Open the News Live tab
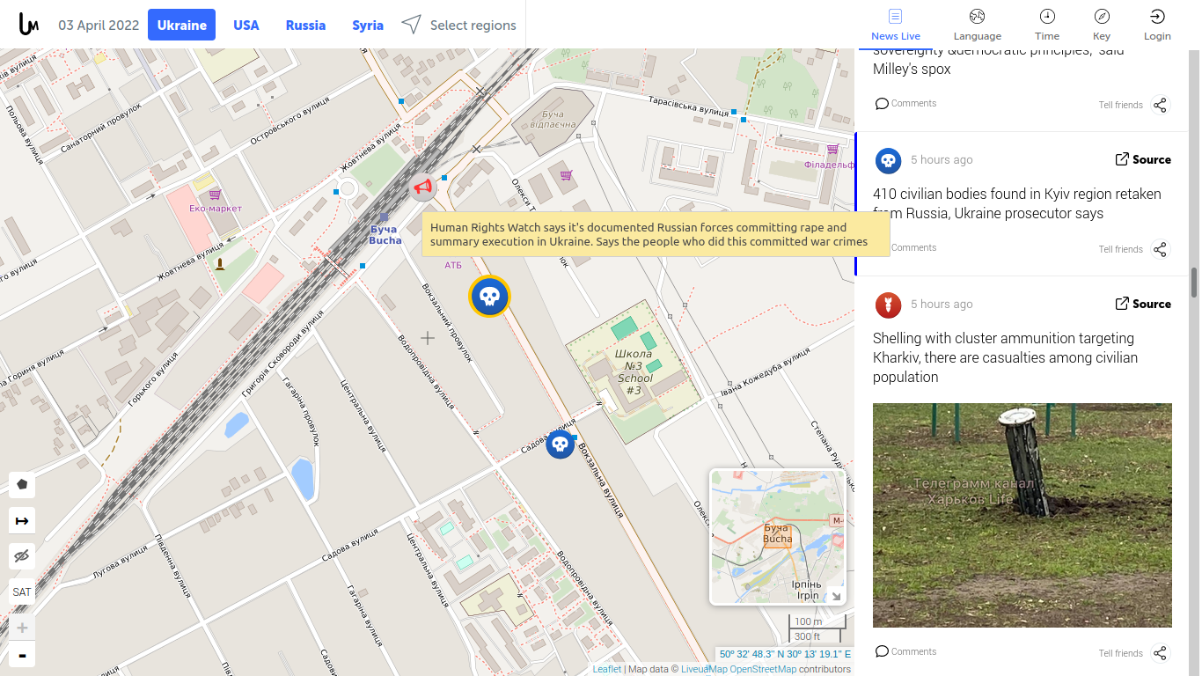This screenshot has height=676, width=1202. coord(895,25)
